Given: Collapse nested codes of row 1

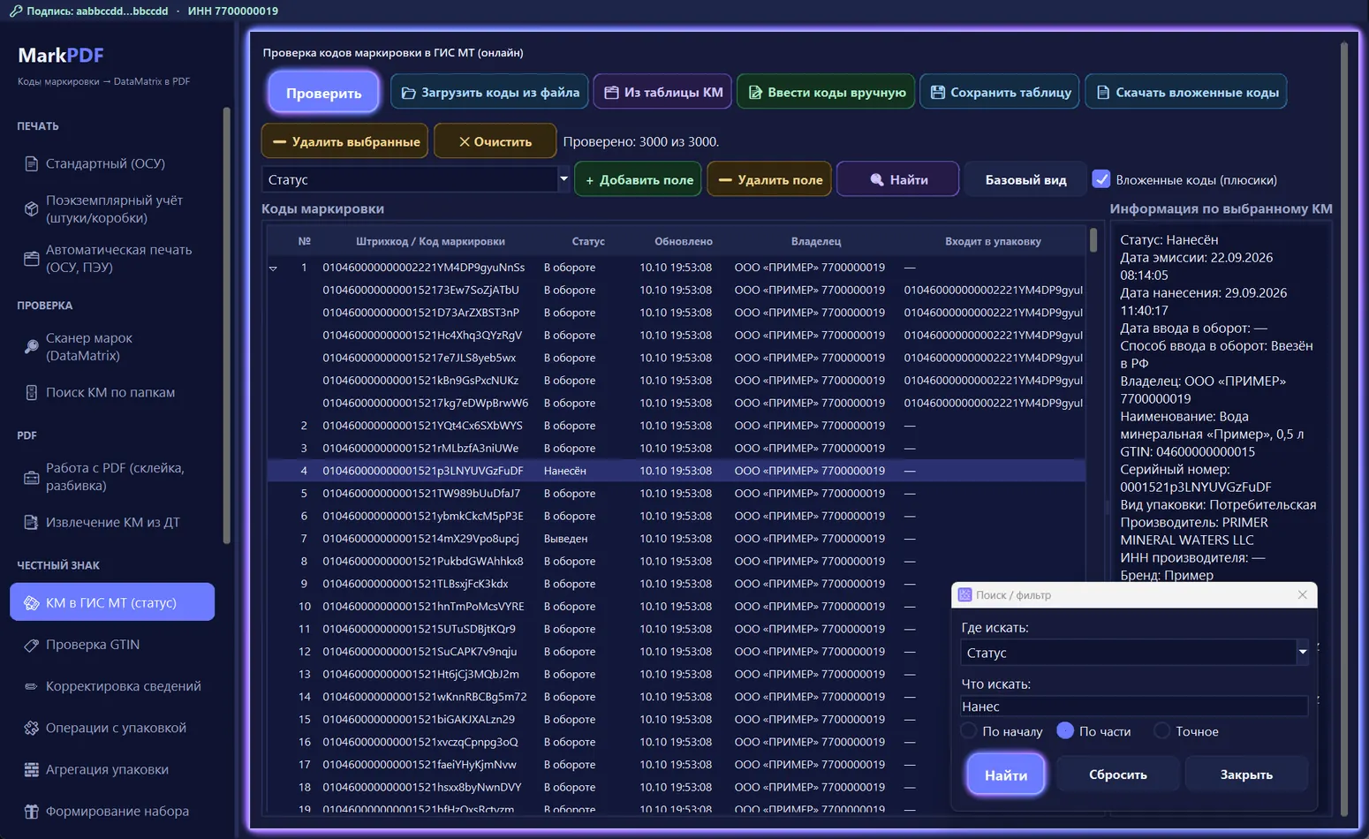Looking at the screenshot, I should tap(273, 268).
